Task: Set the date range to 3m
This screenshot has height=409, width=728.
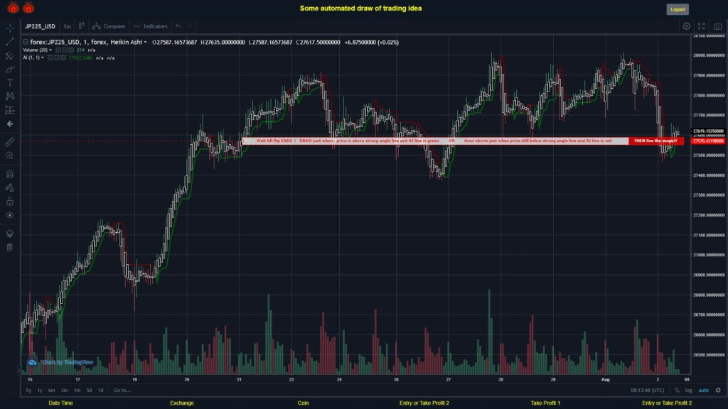Action: point(64,391)
